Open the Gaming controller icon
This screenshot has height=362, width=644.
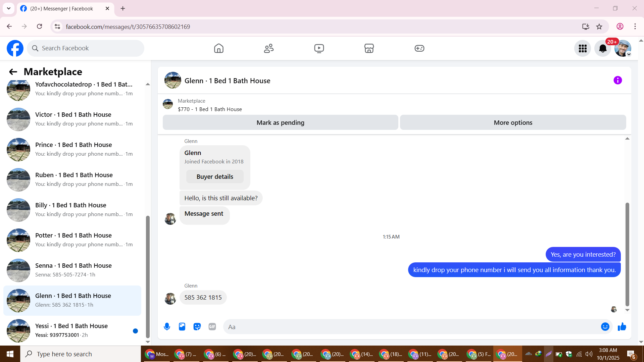click(x=419, y=48)
